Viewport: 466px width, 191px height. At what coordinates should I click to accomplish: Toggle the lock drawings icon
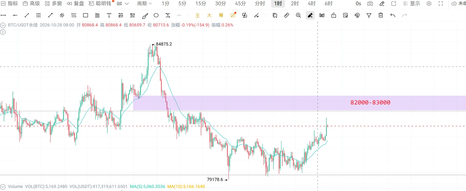[334, 15]
